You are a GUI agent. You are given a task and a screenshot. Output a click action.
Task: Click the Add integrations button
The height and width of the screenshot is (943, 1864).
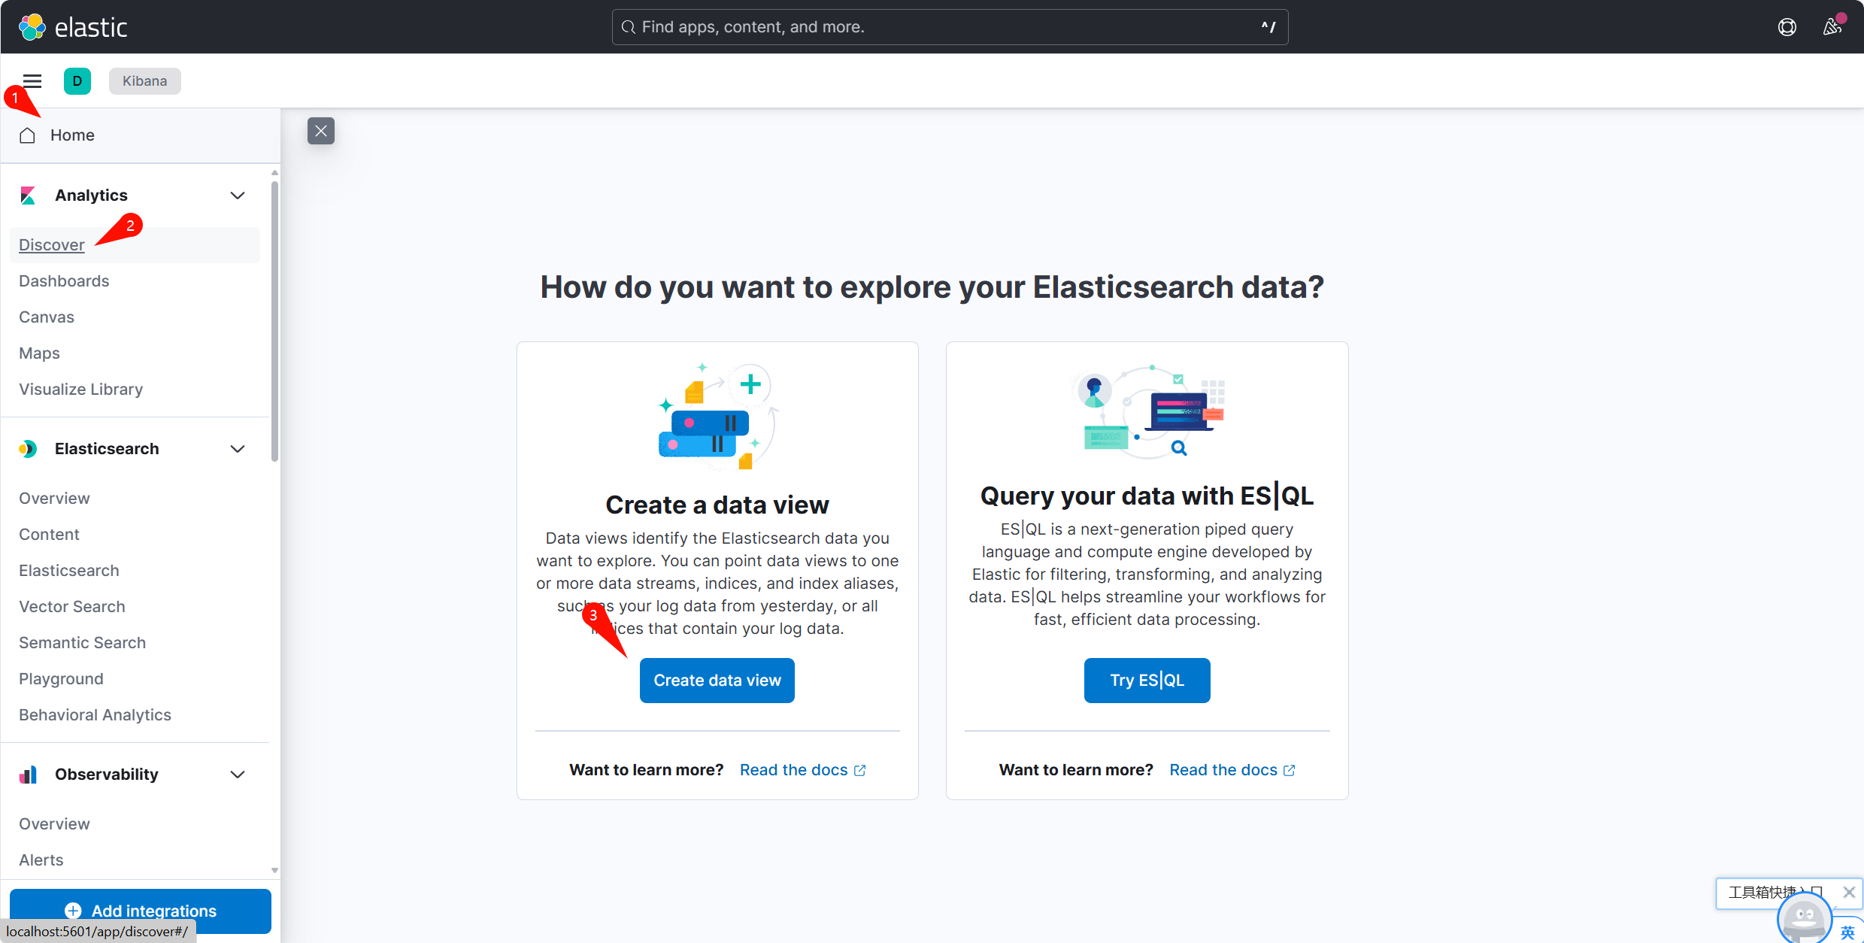(x=141, y=910)
